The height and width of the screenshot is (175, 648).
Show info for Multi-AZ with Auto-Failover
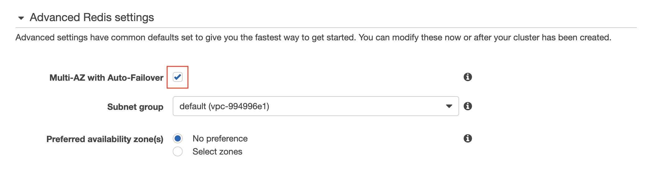pos(468,77)
